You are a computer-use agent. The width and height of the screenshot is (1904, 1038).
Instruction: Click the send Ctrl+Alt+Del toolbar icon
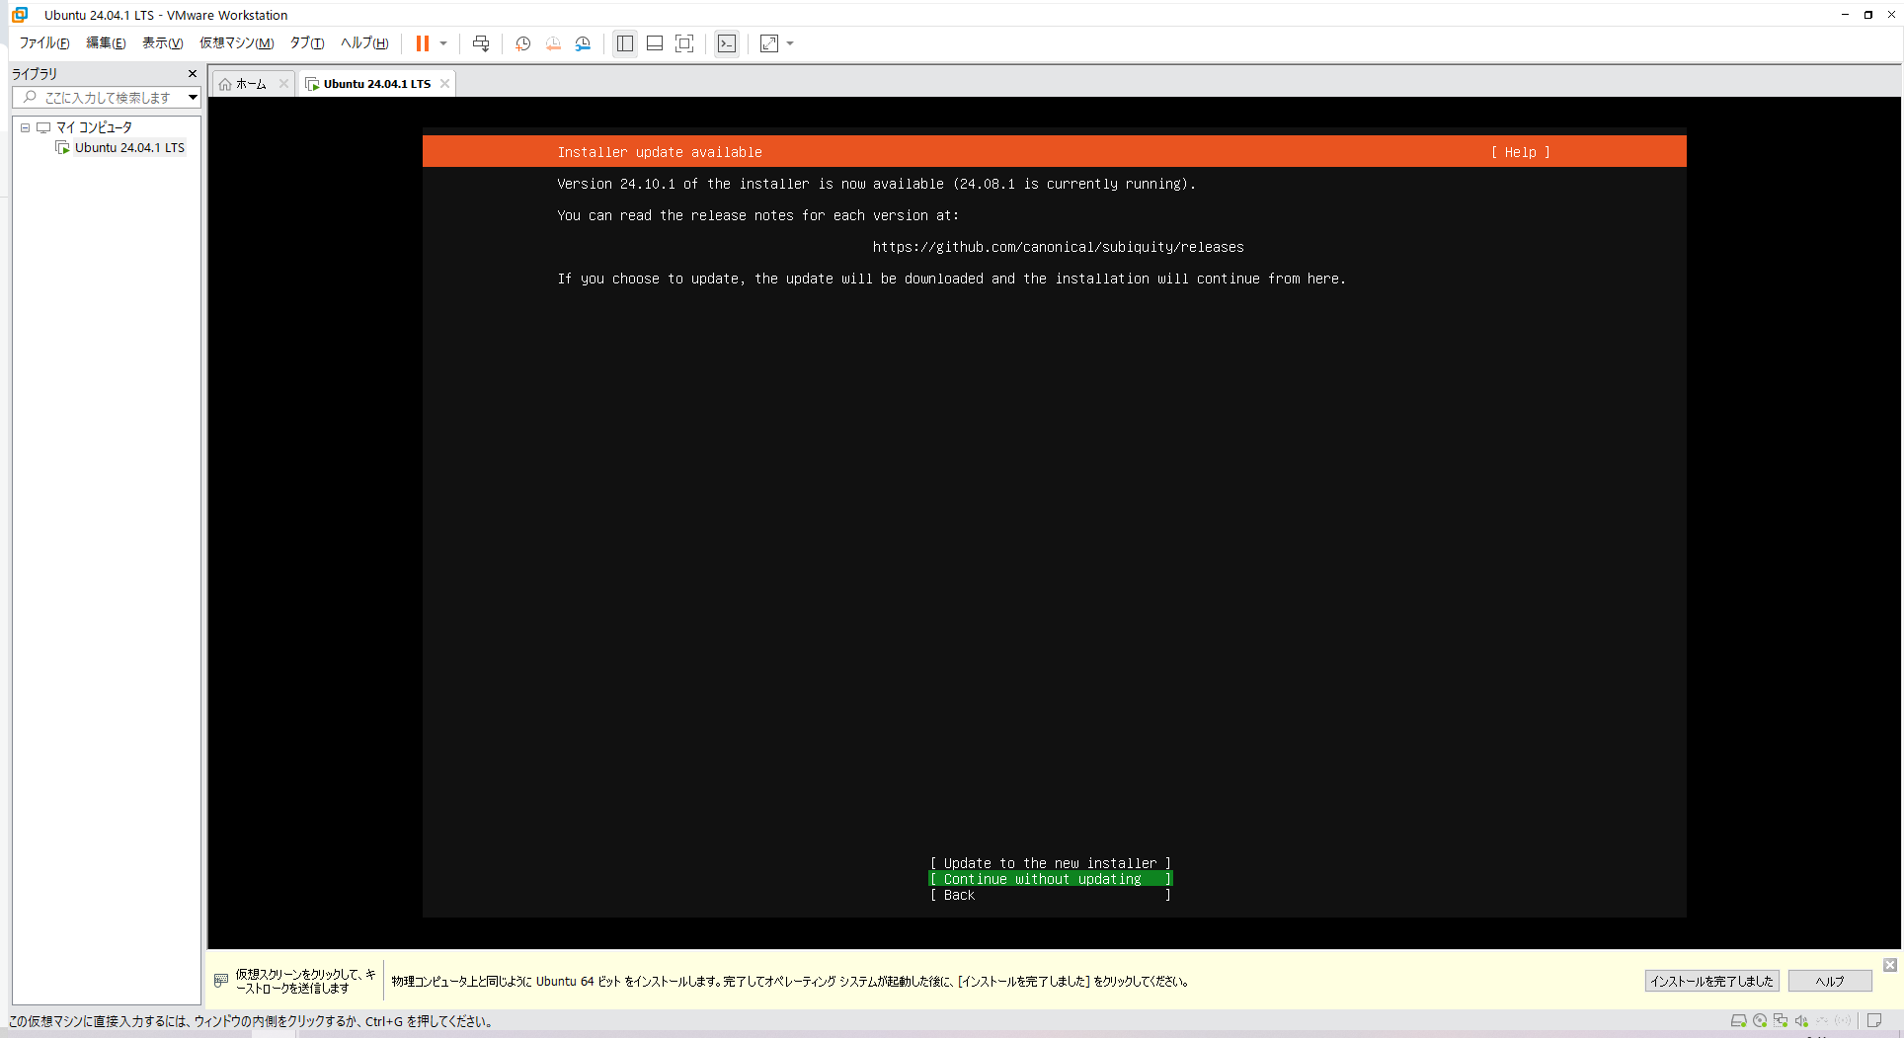[x=481, y=43]
